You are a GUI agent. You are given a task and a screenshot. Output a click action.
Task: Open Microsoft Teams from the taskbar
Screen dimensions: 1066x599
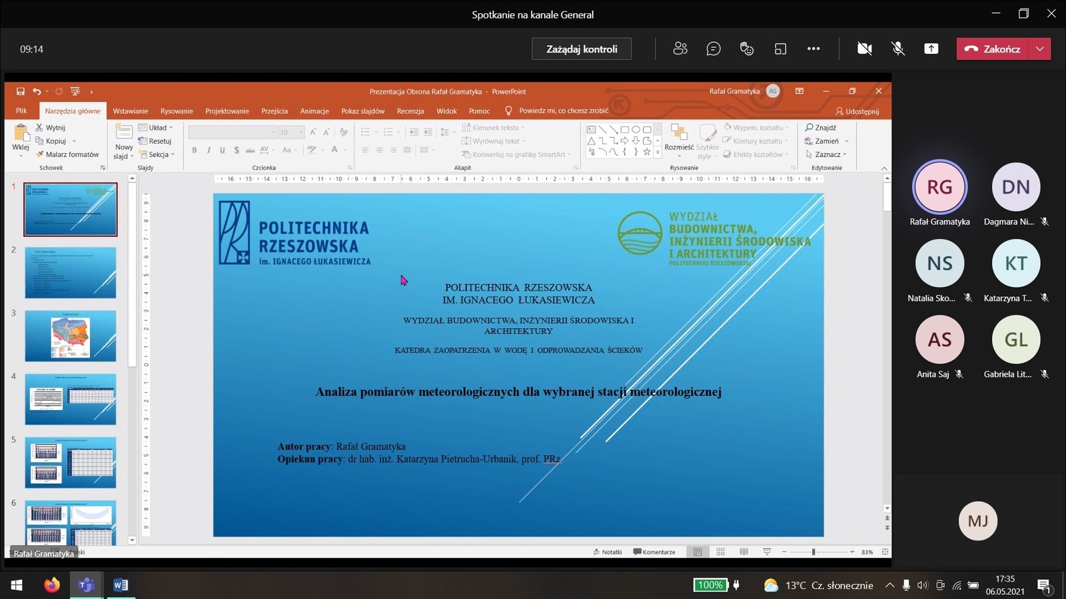[x=86, y=585]
